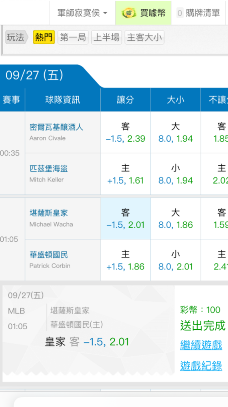Select Pirates game 小 8.0, 1.94 odds
This screenshot has width=228, height=407.
tap(176, 174)
